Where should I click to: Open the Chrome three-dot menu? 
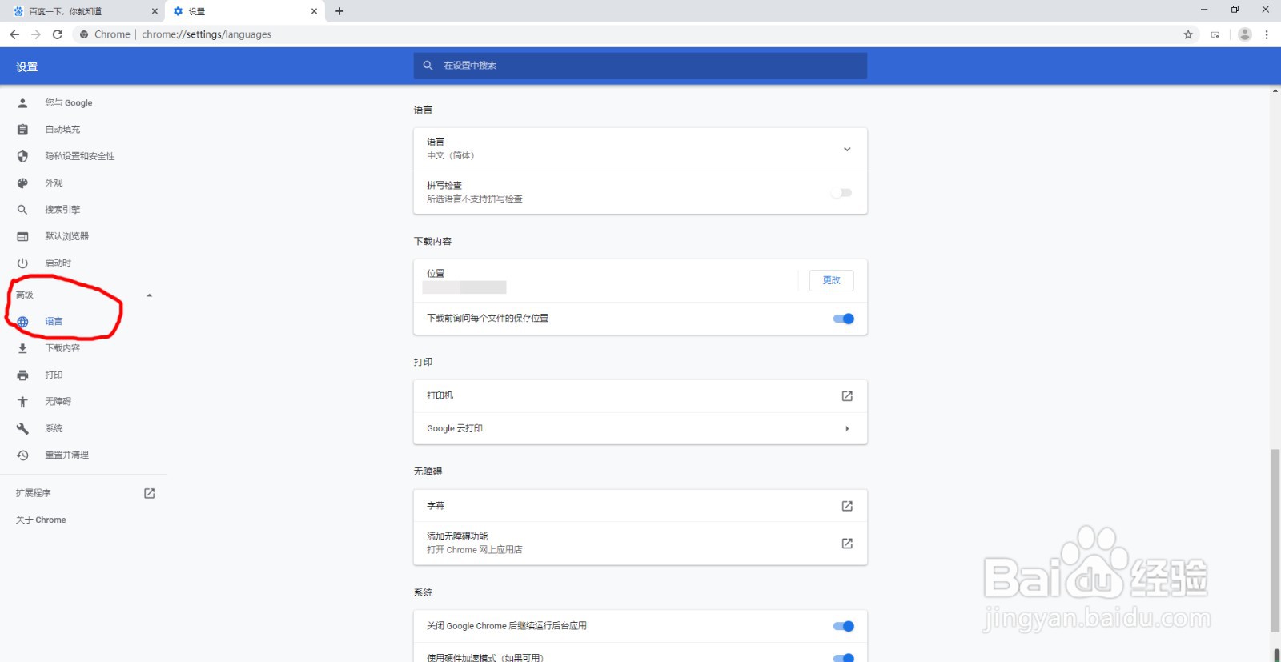pyautogui.click(x=1267, y=34)
